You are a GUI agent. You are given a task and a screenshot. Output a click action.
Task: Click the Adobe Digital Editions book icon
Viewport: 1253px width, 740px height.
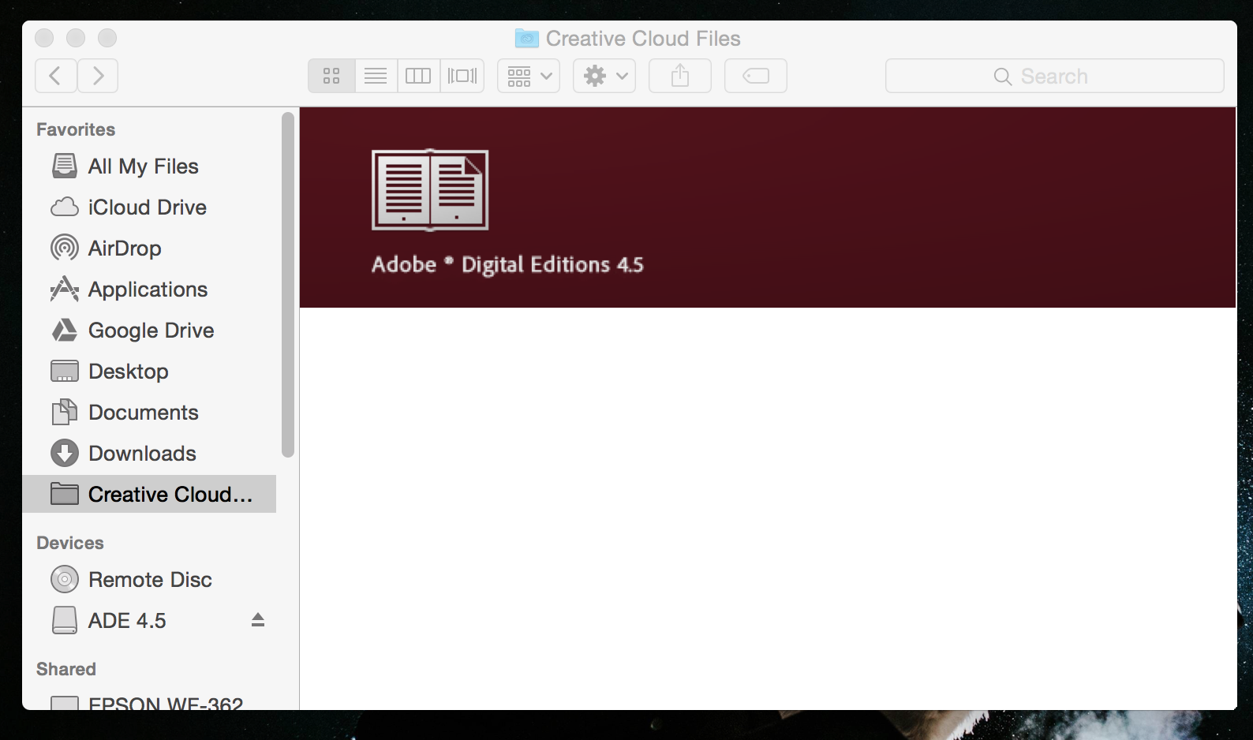point(430,190)
